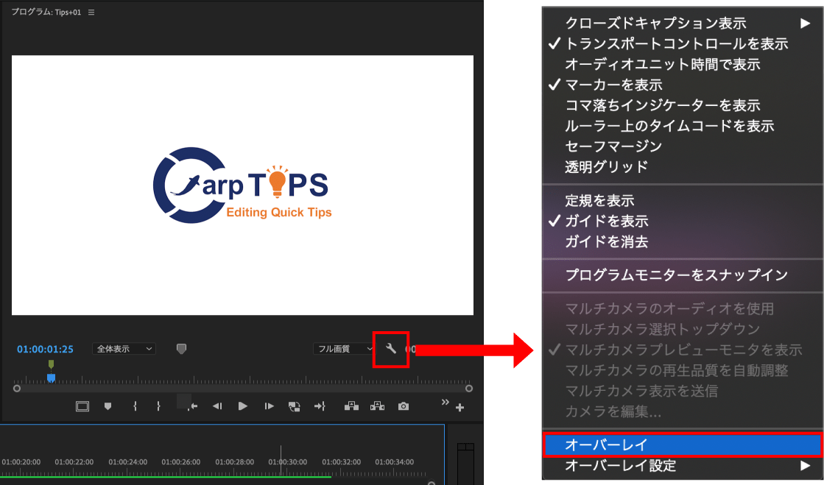Click the マルチカメラ表示を送信 entry
Screen dimensions: 824x485
click(x=682, y=391)
